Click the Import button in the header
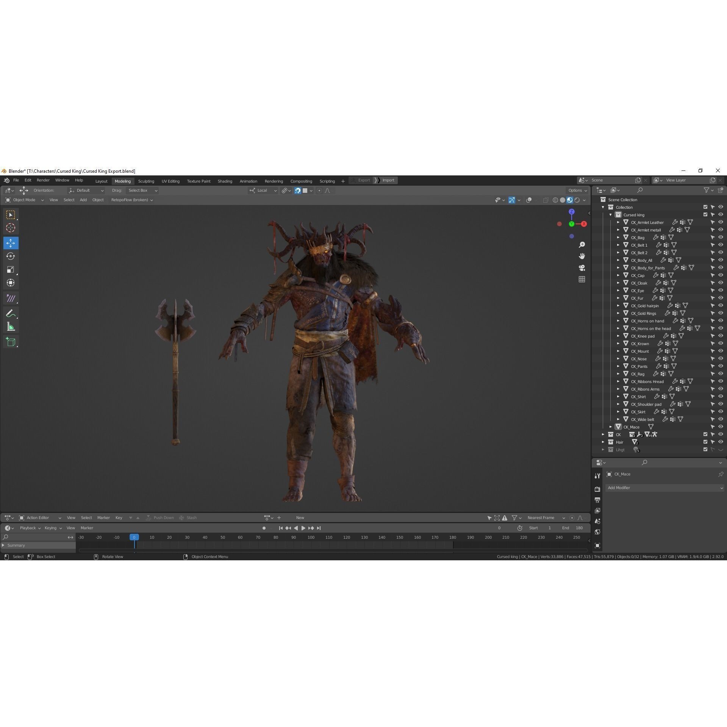Screen dimensions: 727x727 pos(389,180)
